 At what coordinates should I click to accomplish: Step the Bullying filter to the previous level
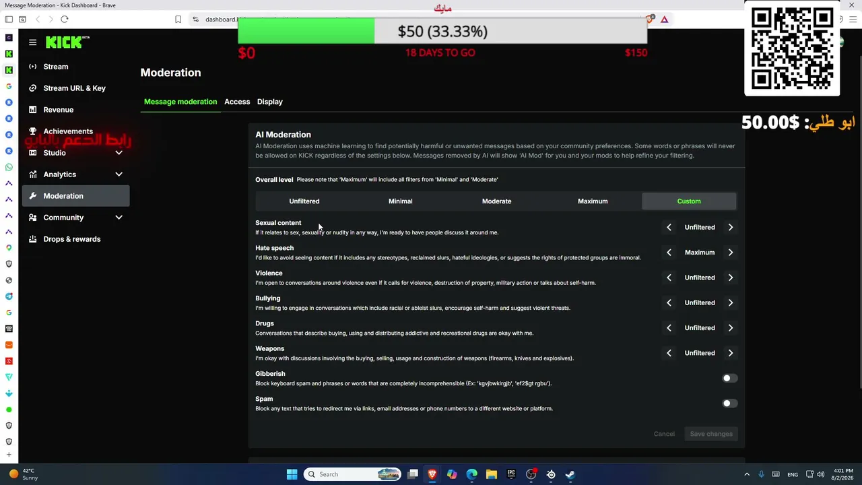coord(669,302)
